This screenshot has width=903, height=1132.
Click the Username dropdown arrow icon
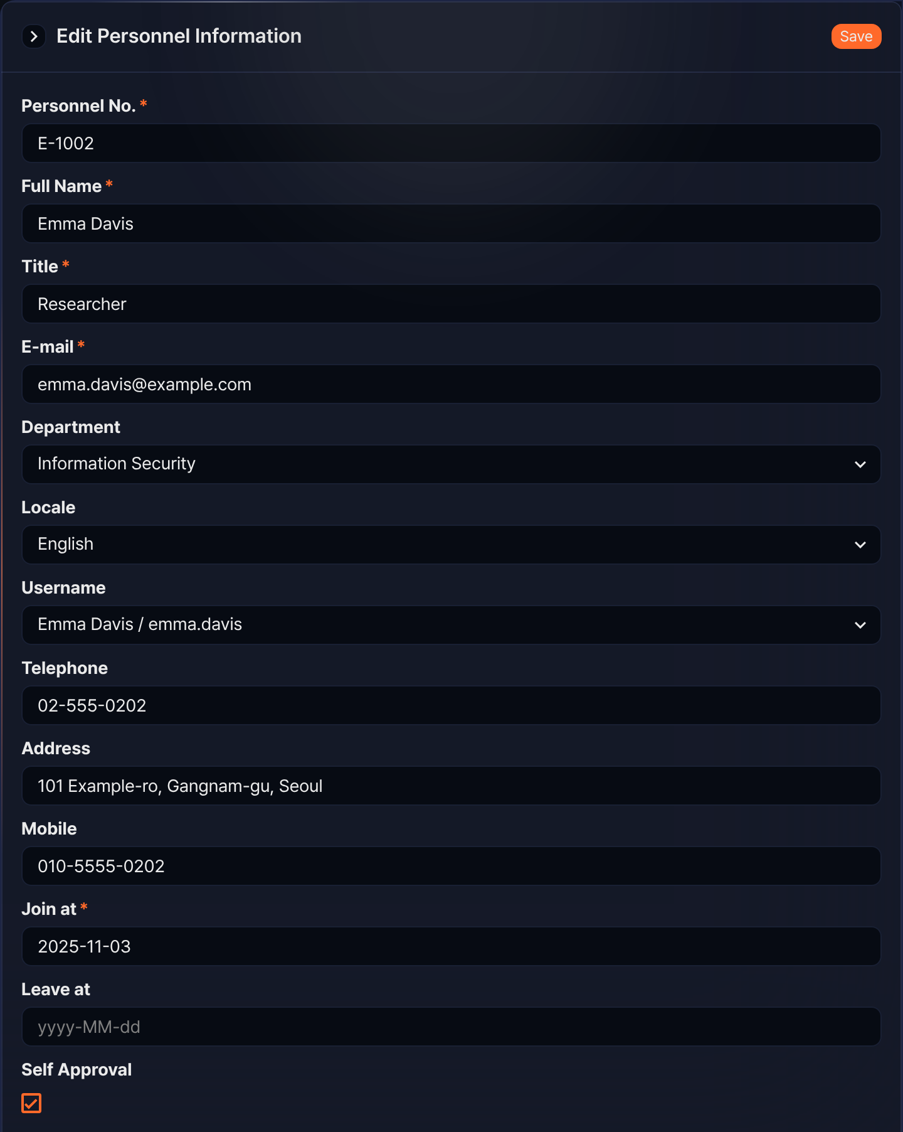pos(860,625)
